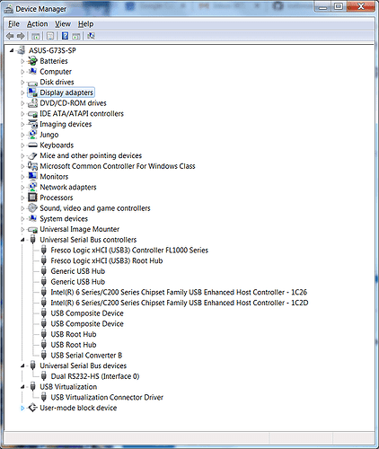Click Microsoft Common Controller class icon
The width and height of the screenshot is (379, 449).
click(32, 166)
